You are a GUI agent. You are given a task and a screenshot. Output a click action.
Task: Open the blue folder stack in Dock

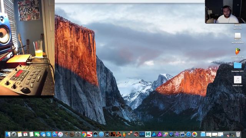click(203, 134)
